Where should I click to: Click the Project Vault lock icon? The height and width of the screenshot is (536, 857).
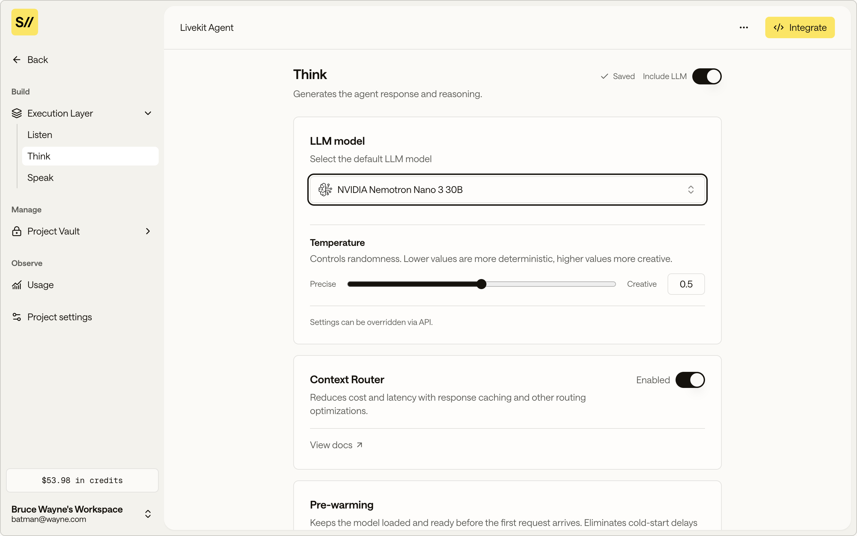click(17, 231)
